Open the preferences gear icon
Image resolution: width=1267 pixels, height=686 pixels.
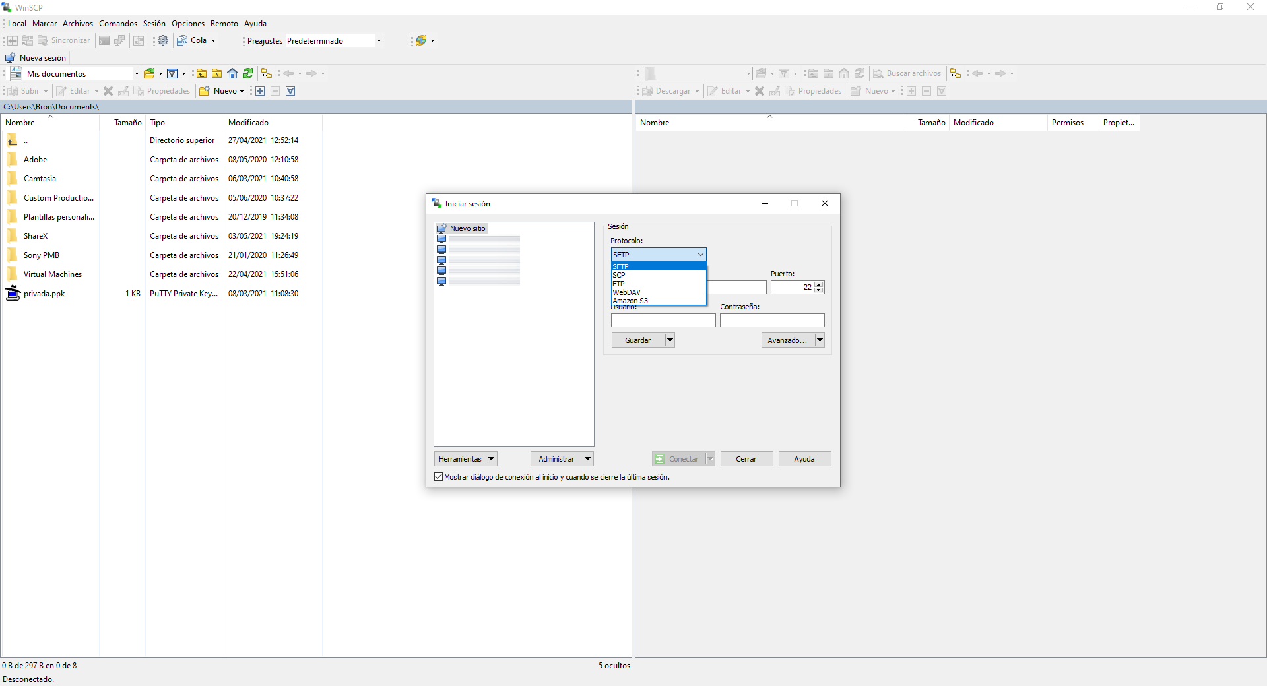click(x=163, y=40)
